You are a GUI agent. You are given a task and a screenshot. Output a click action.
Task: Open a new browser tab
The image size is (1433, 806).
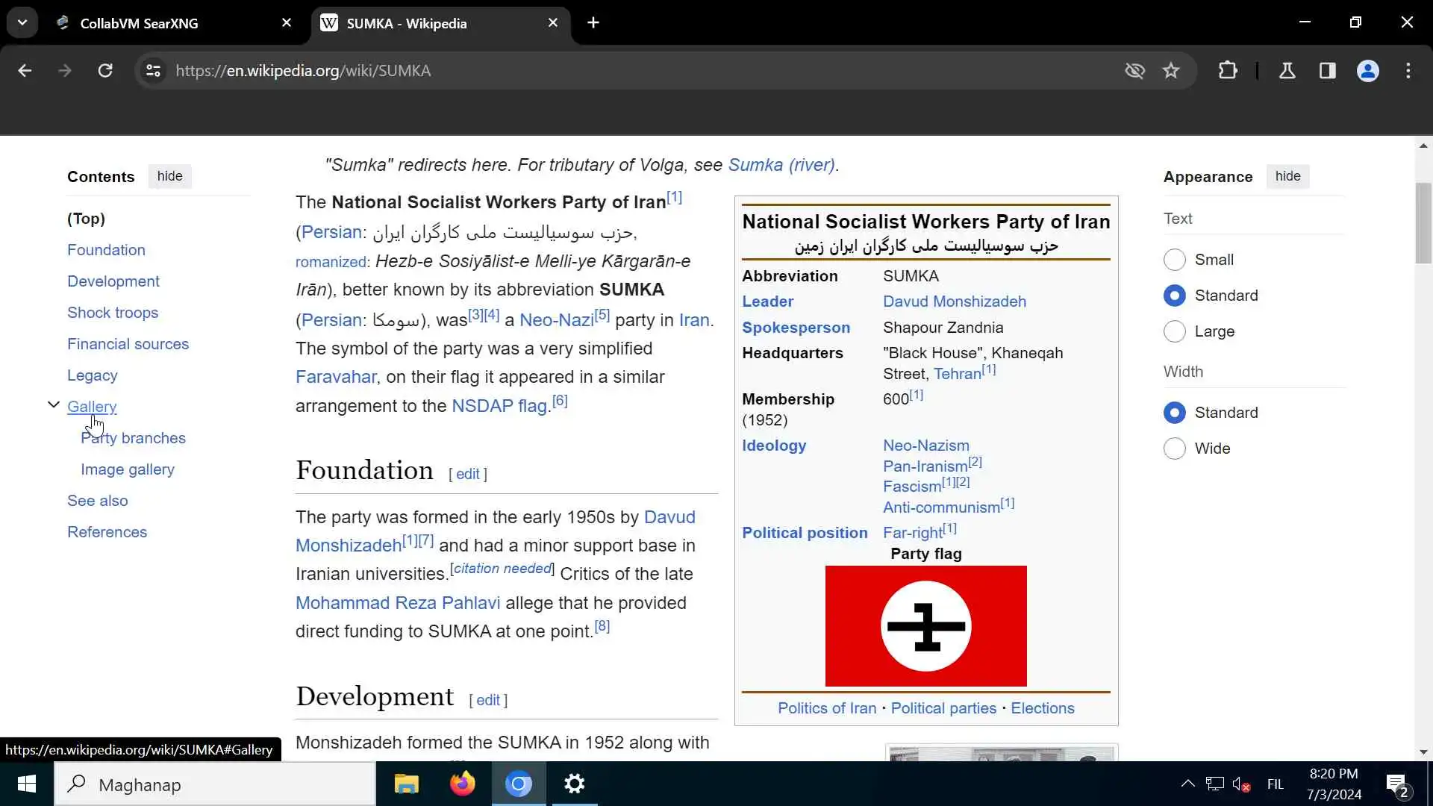593,22
